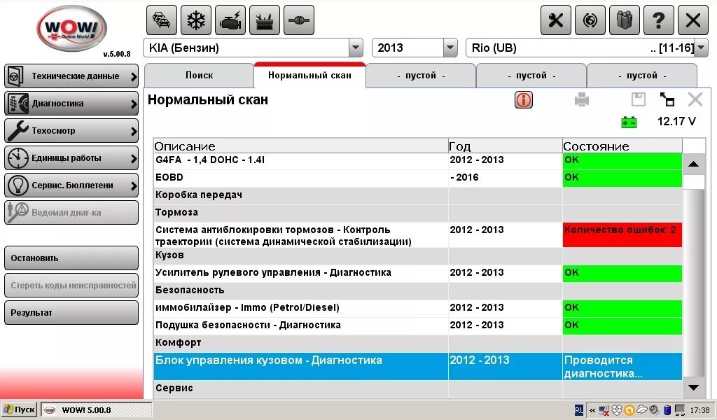Open help question mark icon
Viewport: 717px width, 420px height.
pyautogui.click(x=658, y=20)
